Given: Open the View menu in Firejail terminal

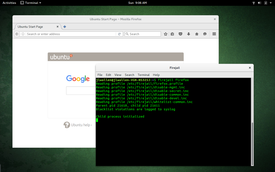Looking at the screenshot, I should point(118,75).
